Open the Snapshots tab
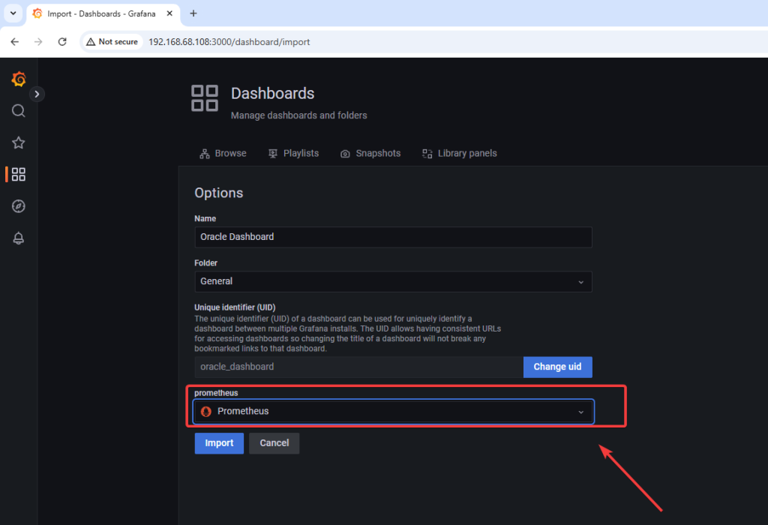This screenshot has height=525, width=768. (x=370, y=153)
